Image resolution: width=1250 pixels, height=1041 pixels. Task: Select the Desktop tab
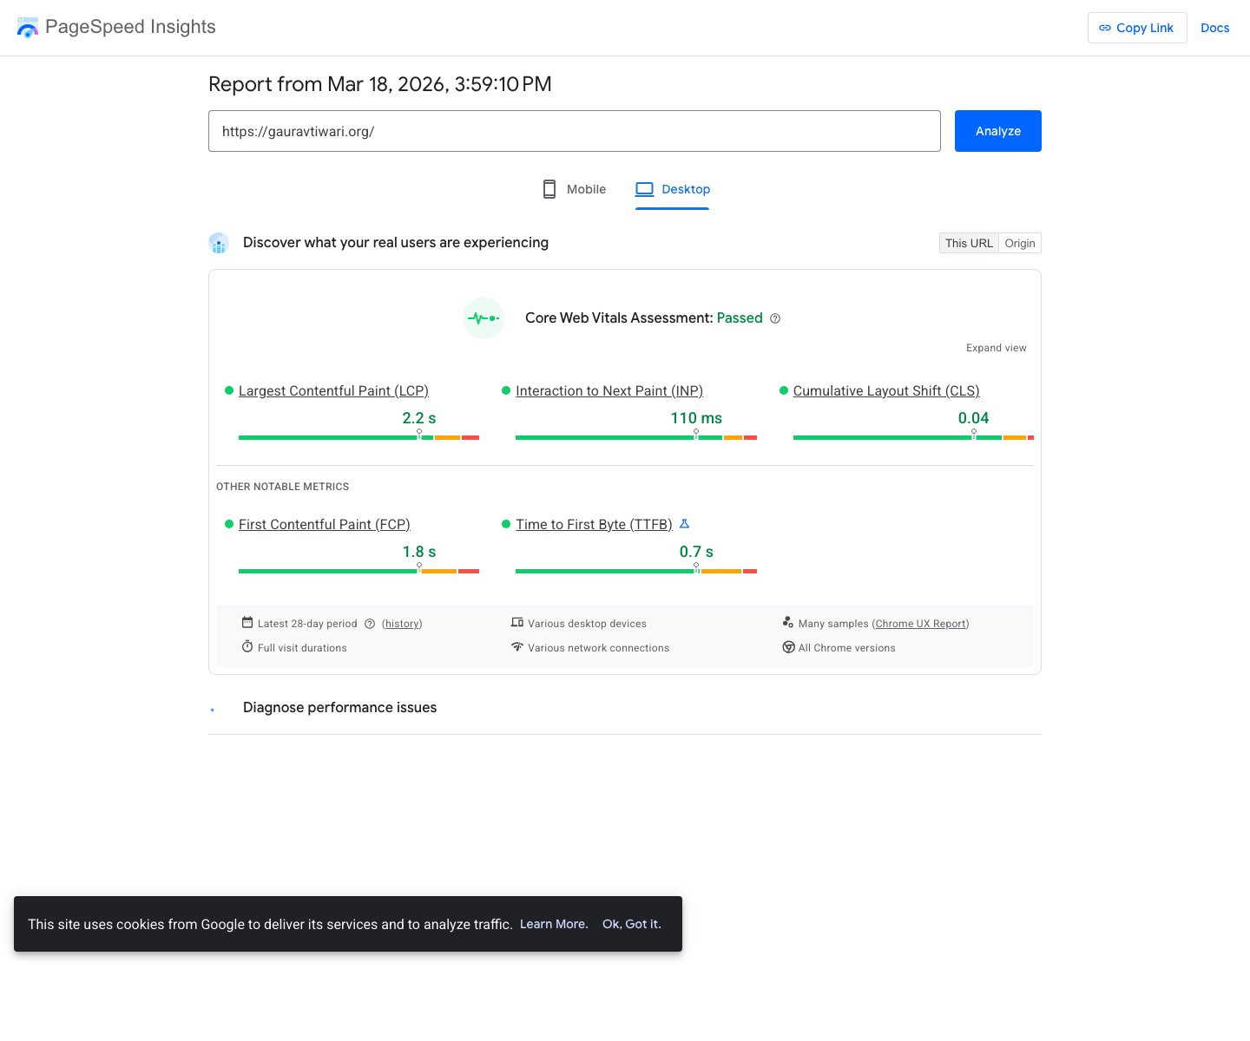click(672, 189)
